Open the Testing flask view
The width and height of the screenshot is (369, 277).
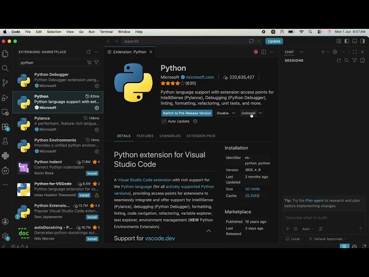tap(5, 141)
